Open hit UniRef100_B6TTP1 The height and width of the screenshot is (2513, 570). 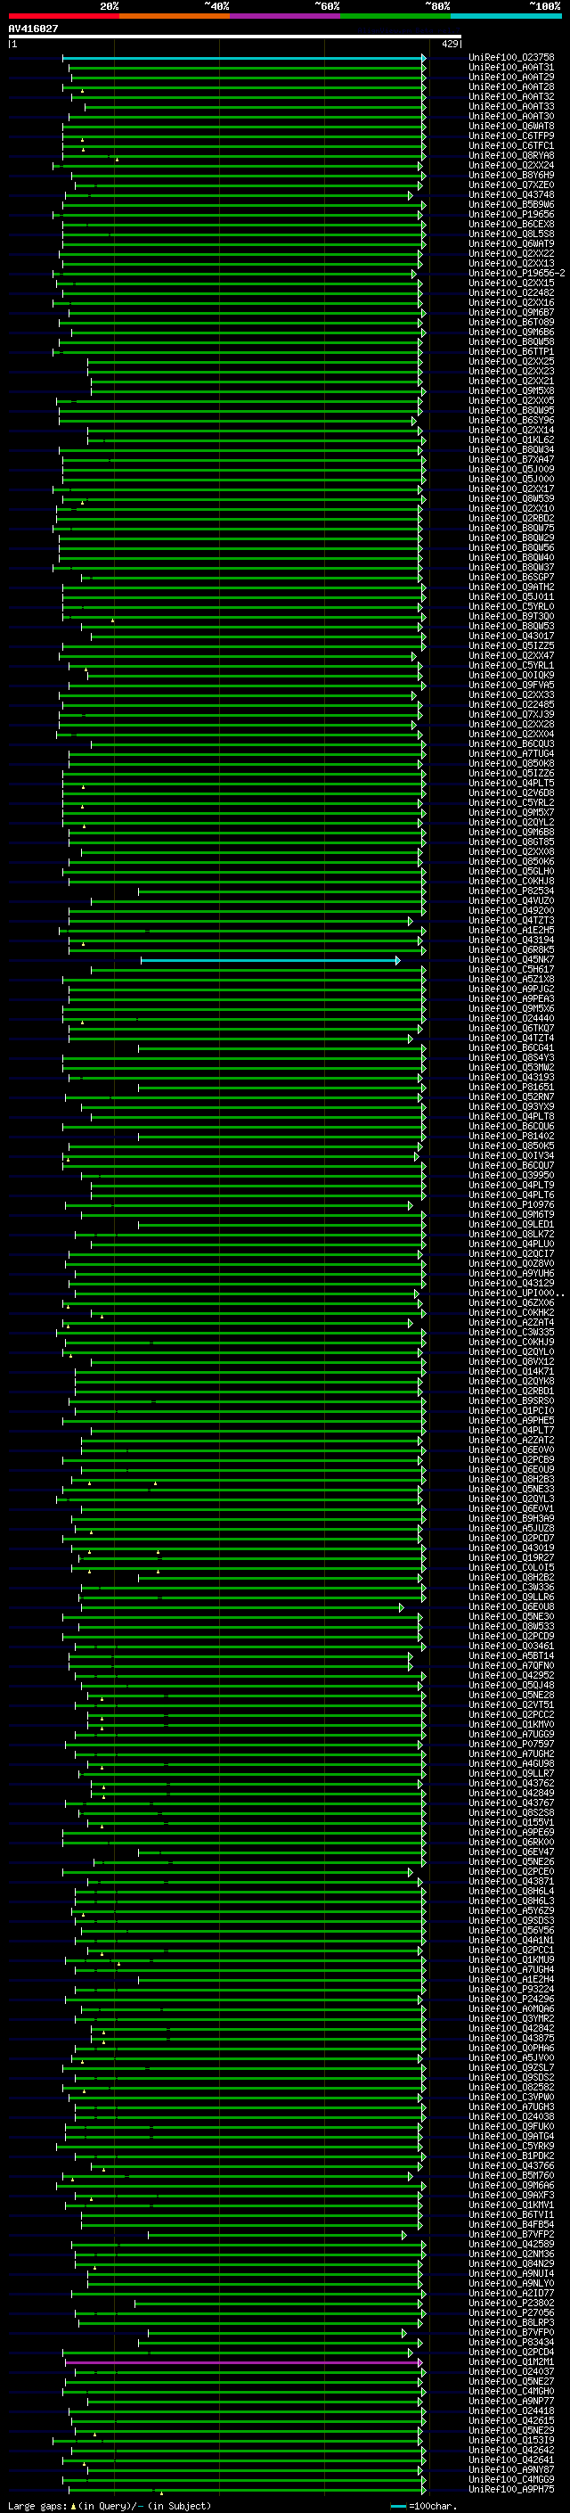click(x=511, y=352)
